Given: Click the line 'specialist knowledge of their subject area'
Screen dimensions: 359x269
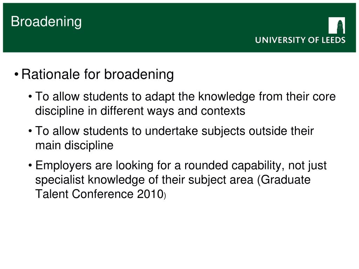Looking at the screenshot, I should tap(144, 180).
